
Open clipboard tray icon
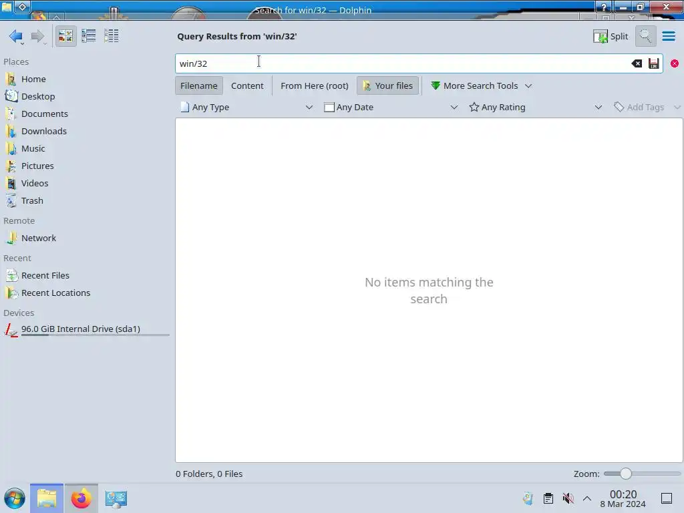point(548,498)
